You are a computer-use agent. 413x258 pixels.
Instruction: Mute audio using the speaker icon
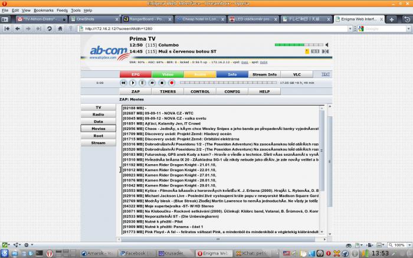coord(327,45)
